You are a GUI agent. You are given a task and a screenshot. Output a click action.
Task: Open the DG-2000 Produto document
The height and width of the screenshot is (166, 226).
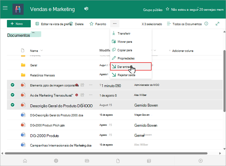[44, 136]
